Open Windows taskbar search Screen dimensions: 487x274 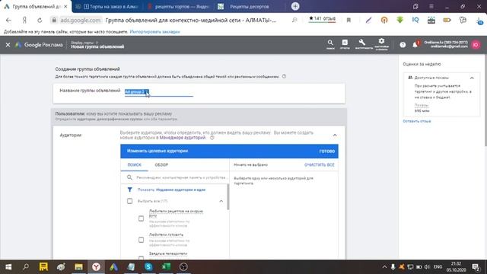coord(26,267)
